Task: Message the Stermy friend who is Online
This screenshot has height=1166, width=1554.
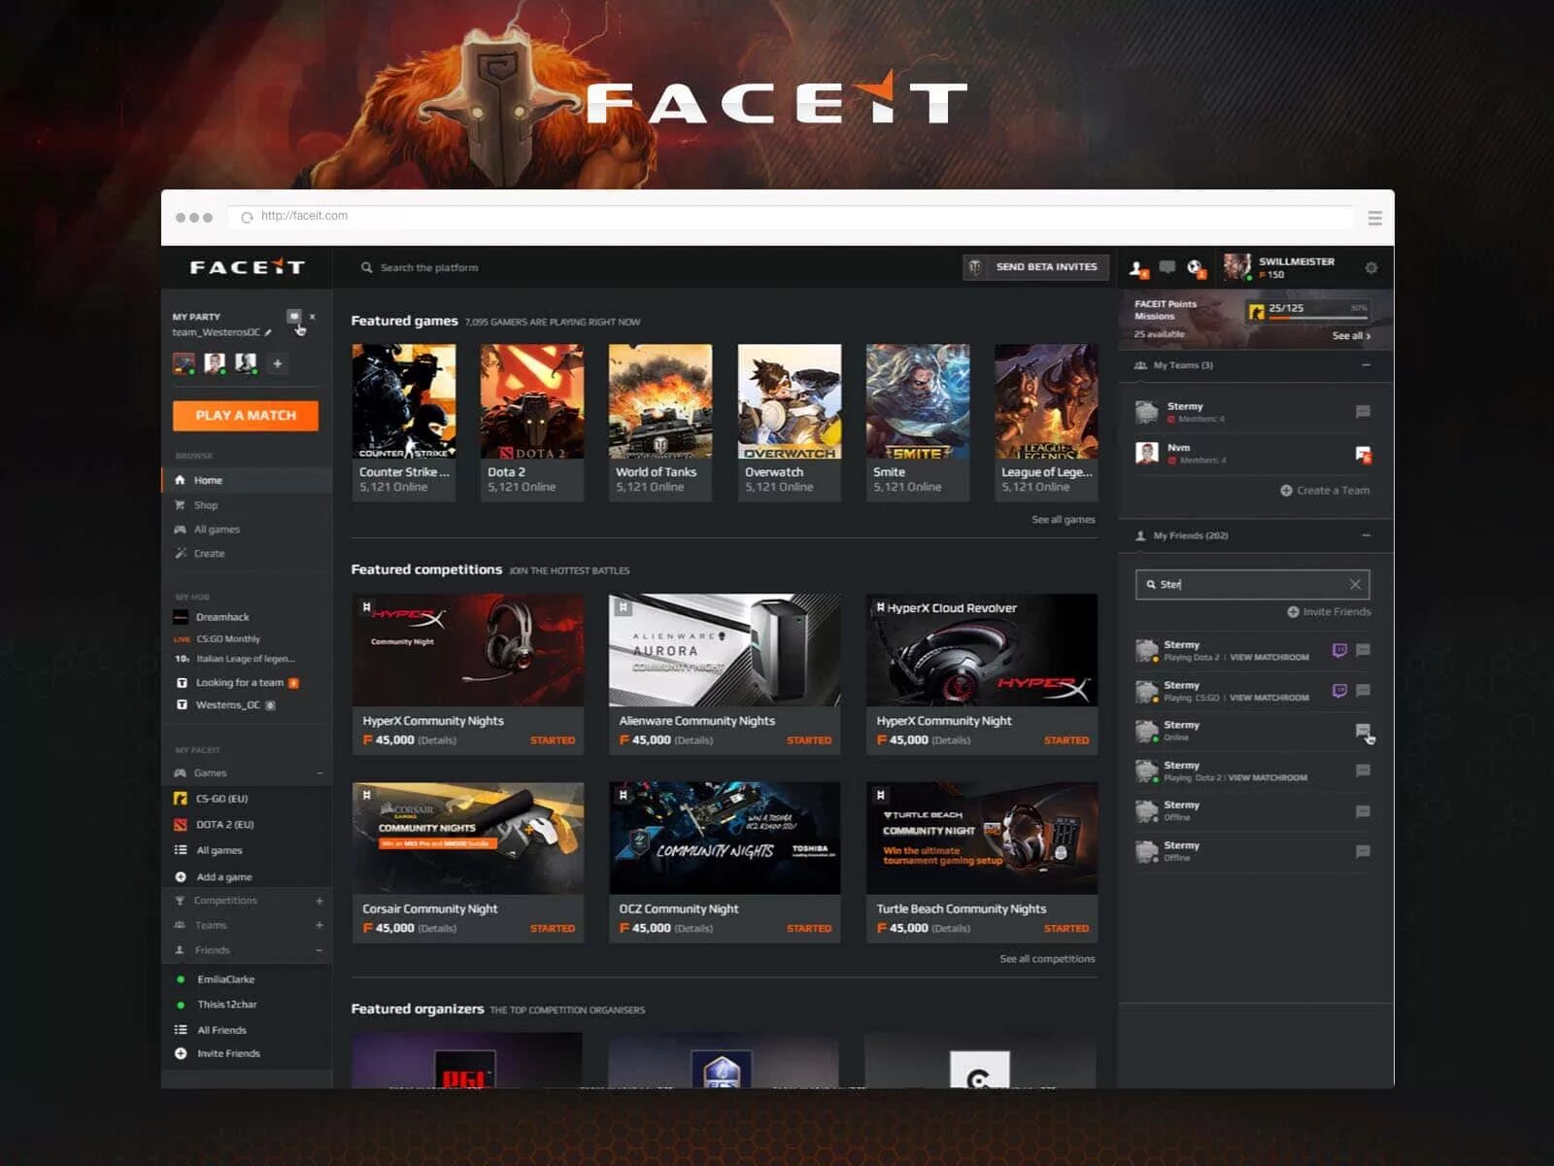Action: pyautogui.click(x=1363, y=731)
